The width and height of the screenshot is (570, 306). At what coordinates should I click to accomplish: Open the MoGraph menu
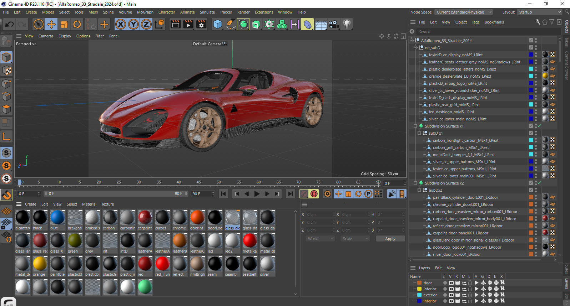[145, 12]
